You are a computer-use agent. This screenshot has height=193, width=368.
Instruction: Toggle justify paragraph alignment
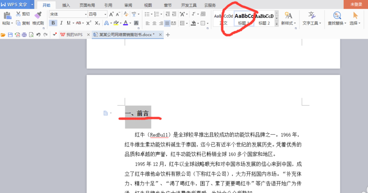pyautogui.click(x=167, y=23)
